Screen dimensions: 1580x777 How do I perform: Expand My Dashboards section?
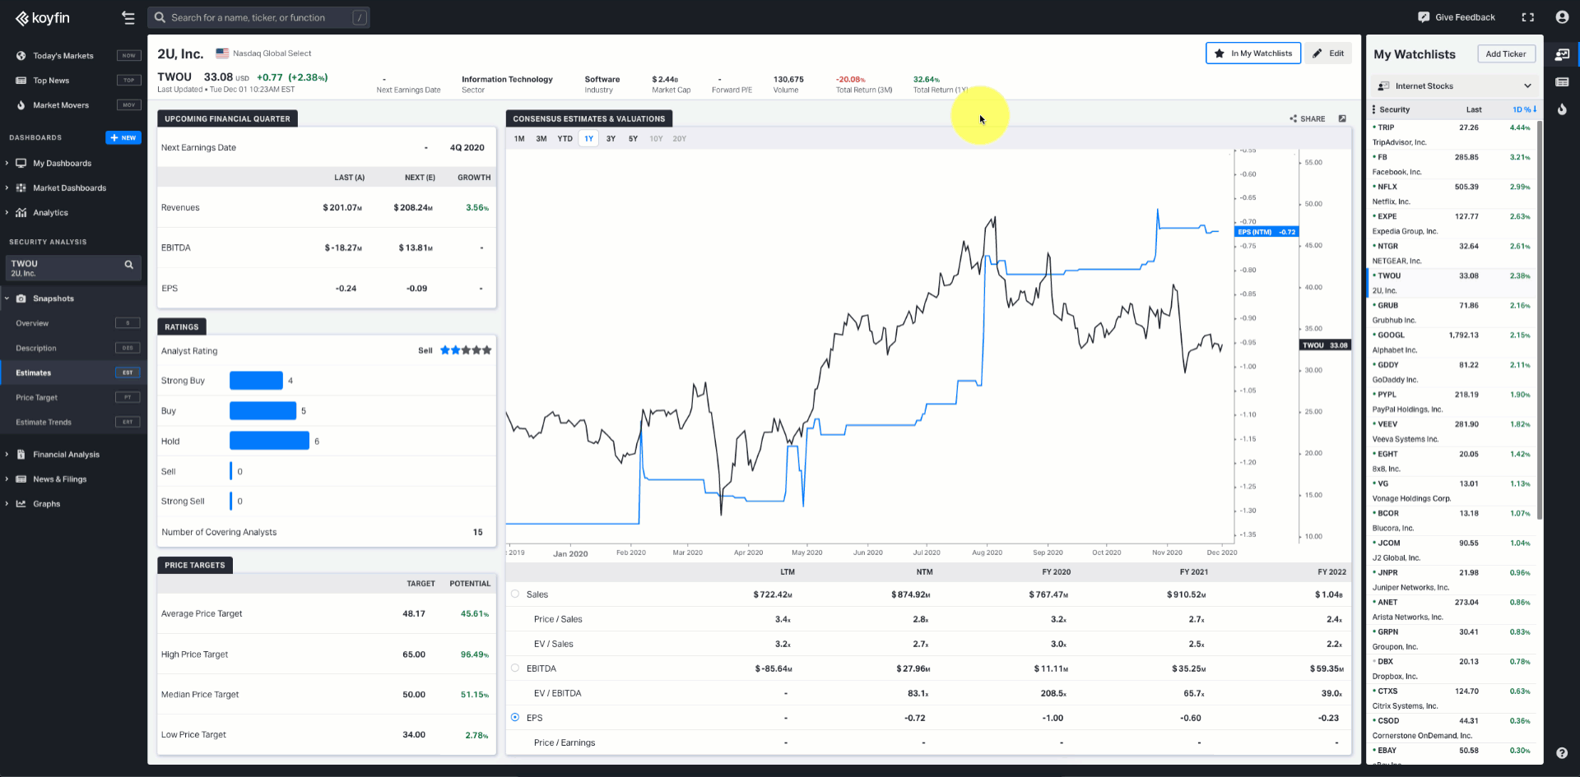point(7,164)
